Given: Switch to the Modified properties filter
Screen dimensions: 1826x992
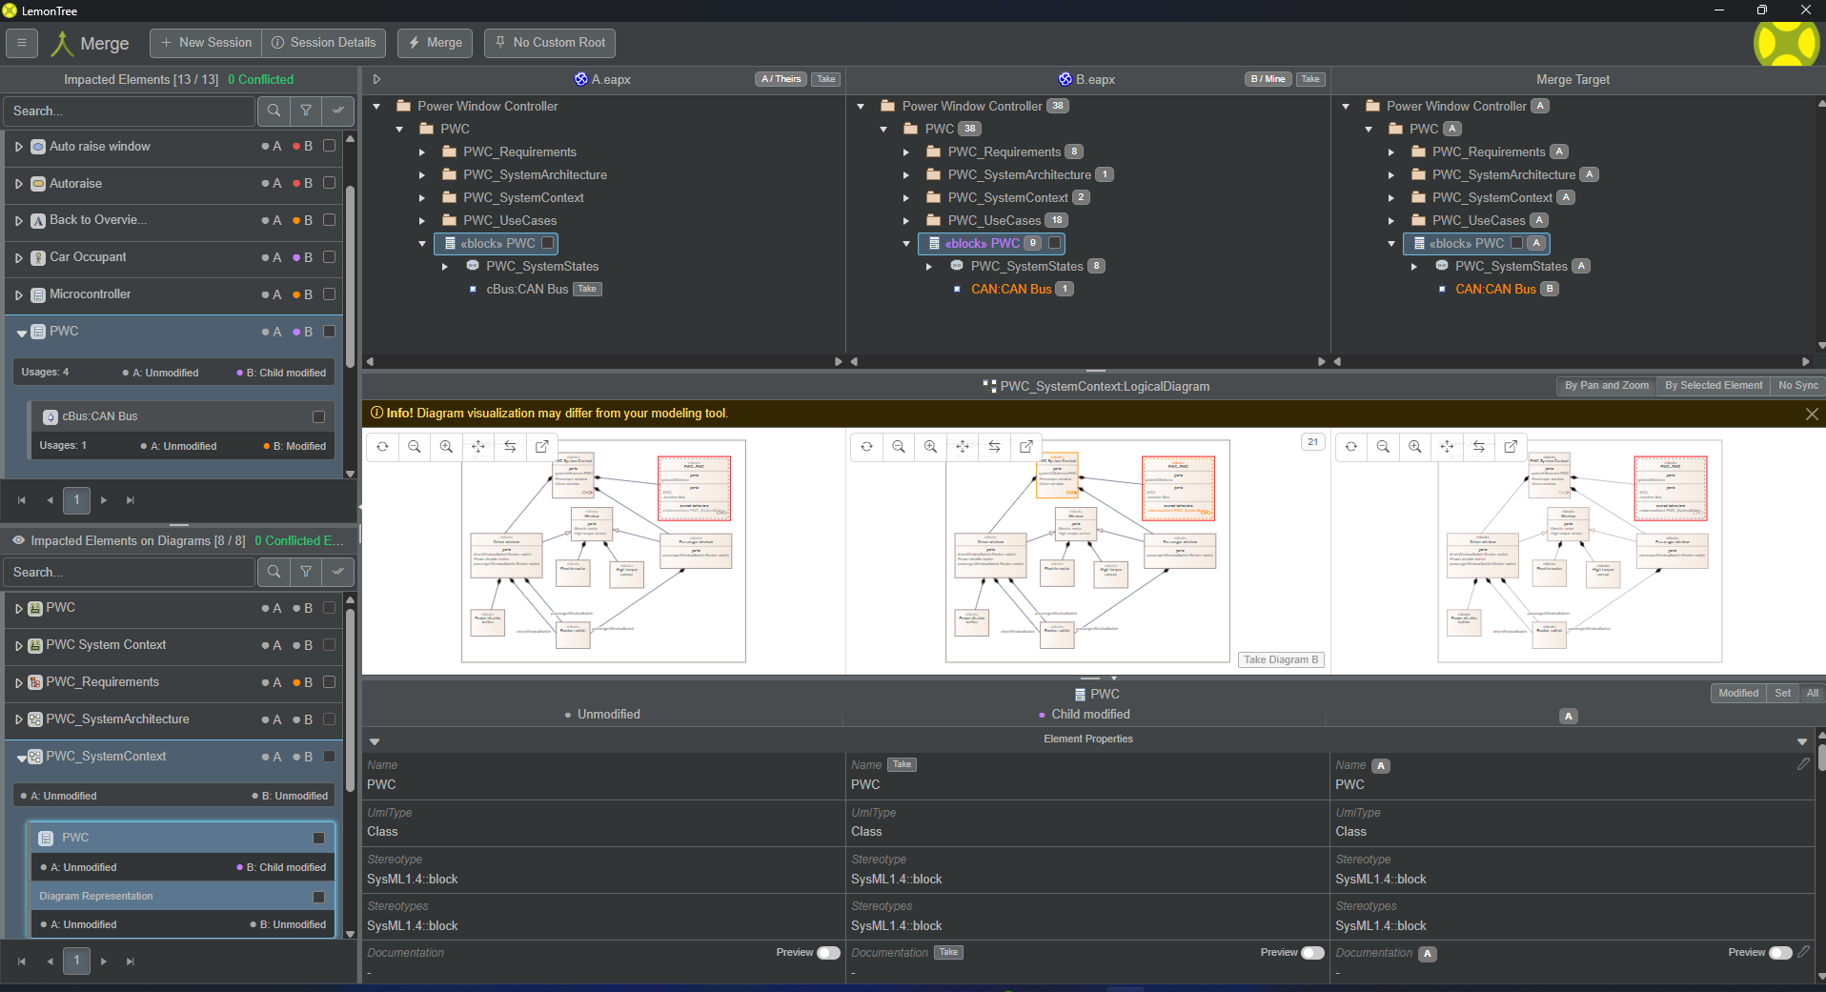Looking at the screenshot, I should tap(1737, 693).
